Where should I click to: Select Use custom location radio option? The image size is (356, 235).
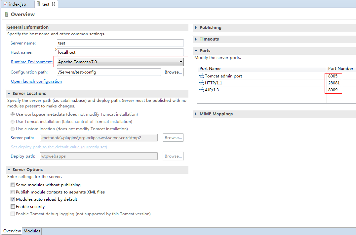point(13,129)
